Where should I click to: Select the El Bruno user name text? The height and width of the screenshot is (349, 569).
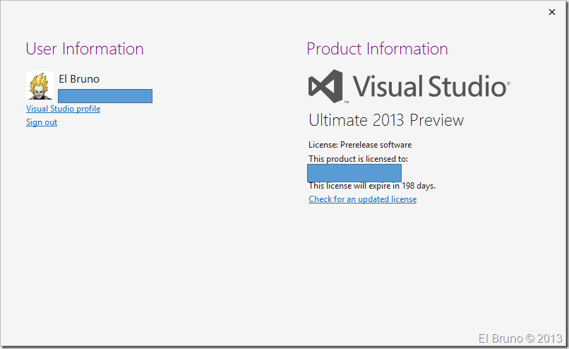click(x=79, y=79)
